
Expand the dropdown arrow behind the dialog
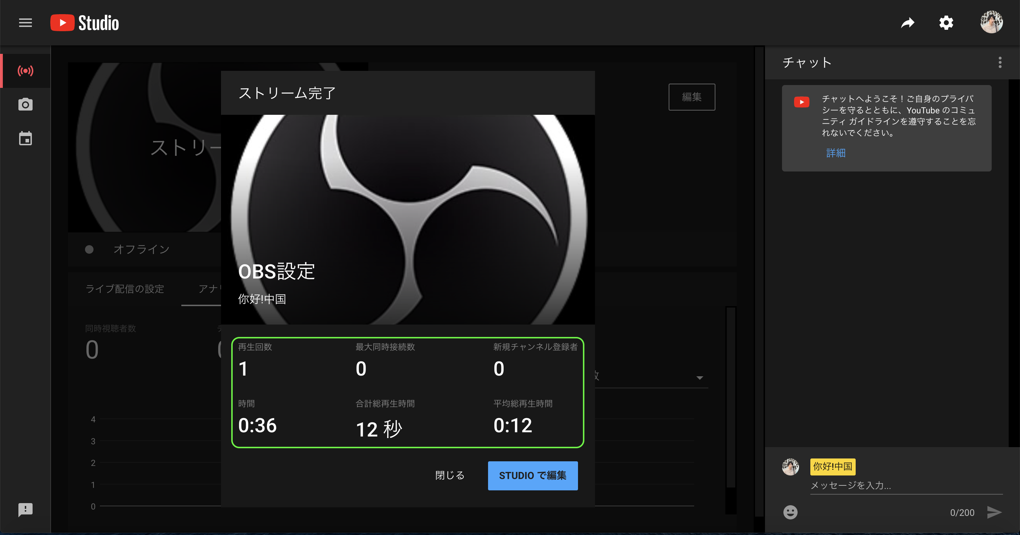point(699,378)
